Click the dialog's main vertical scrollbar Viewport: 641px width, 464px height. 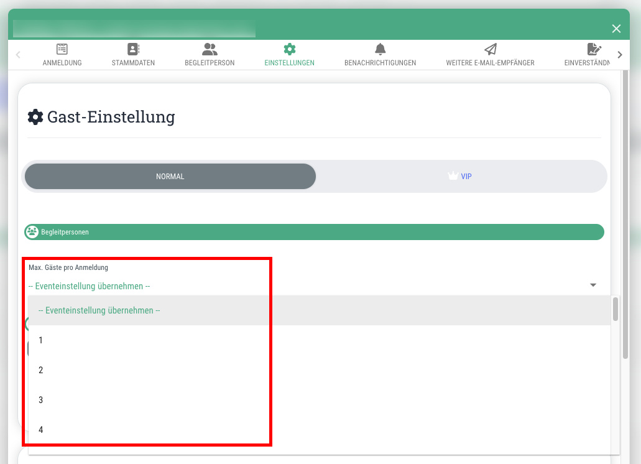click(x=625, y=215)
